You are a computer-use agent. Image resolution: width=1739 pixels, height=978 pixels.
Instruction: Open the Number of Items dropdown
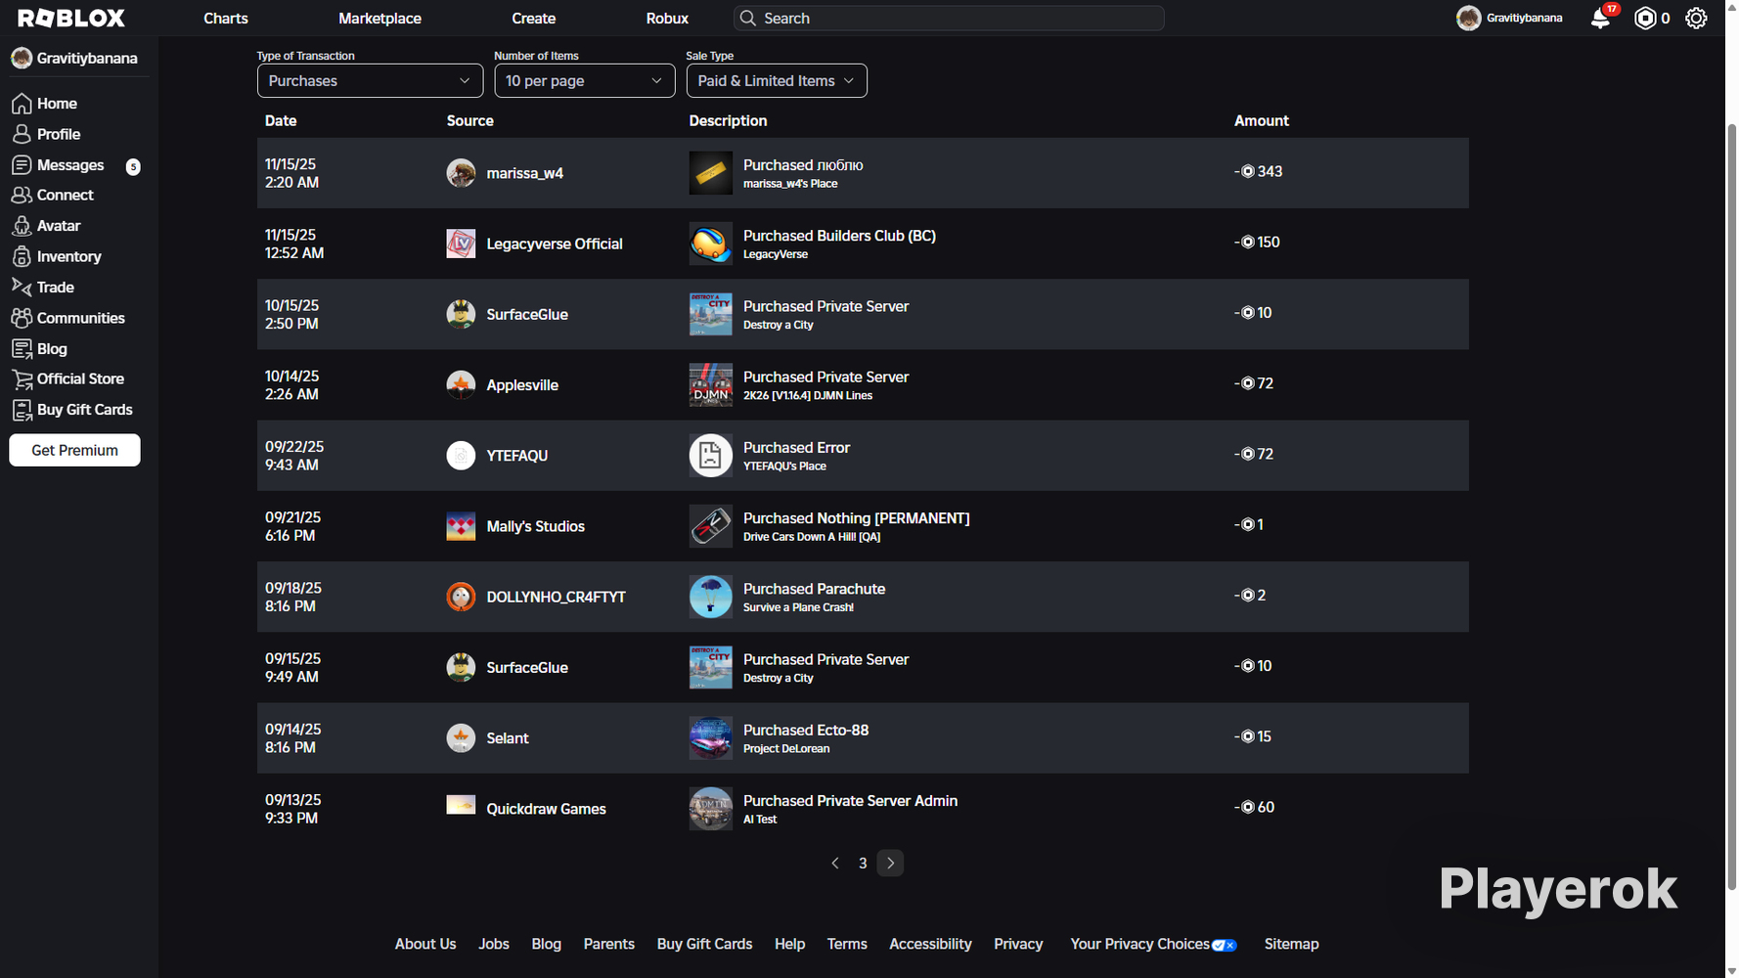[x=585, y=81]
